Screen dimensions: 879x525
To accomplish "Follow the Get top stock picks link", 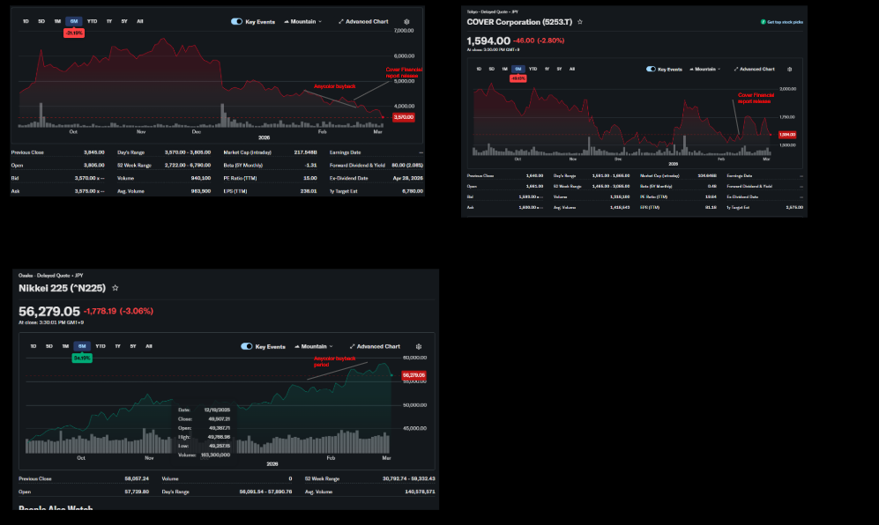I will pos(785,22).
